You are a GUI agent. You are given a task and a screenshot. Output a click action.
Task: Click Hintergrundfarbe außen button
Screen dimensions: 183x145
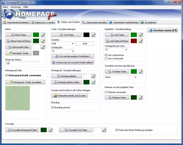pos(66,82)
